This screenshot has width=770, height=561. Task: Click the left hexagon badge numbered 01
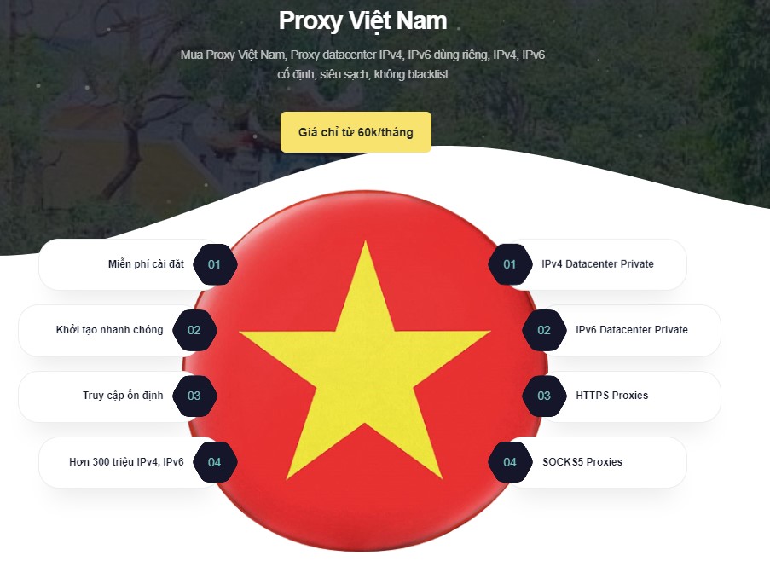pos(215,264)
